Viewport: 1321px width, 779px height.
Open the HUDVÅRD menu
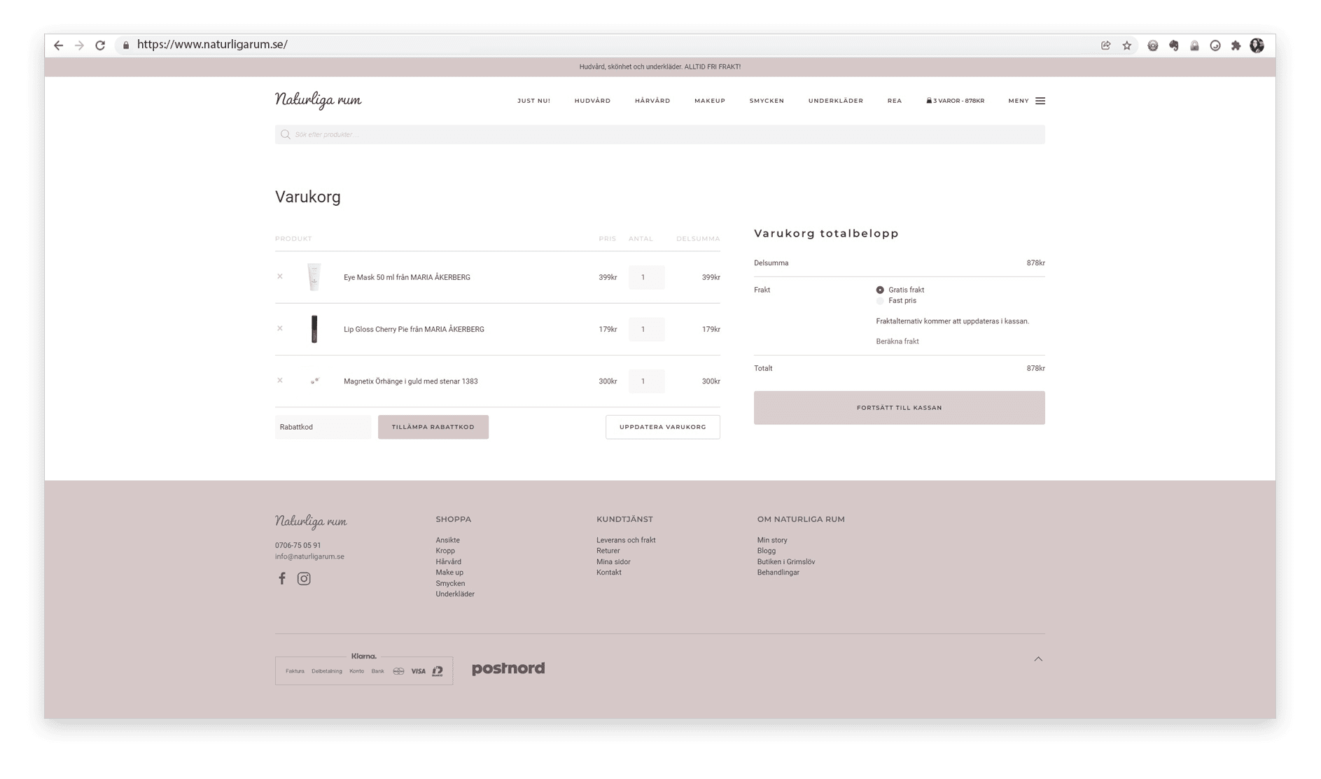pos(592,101)
